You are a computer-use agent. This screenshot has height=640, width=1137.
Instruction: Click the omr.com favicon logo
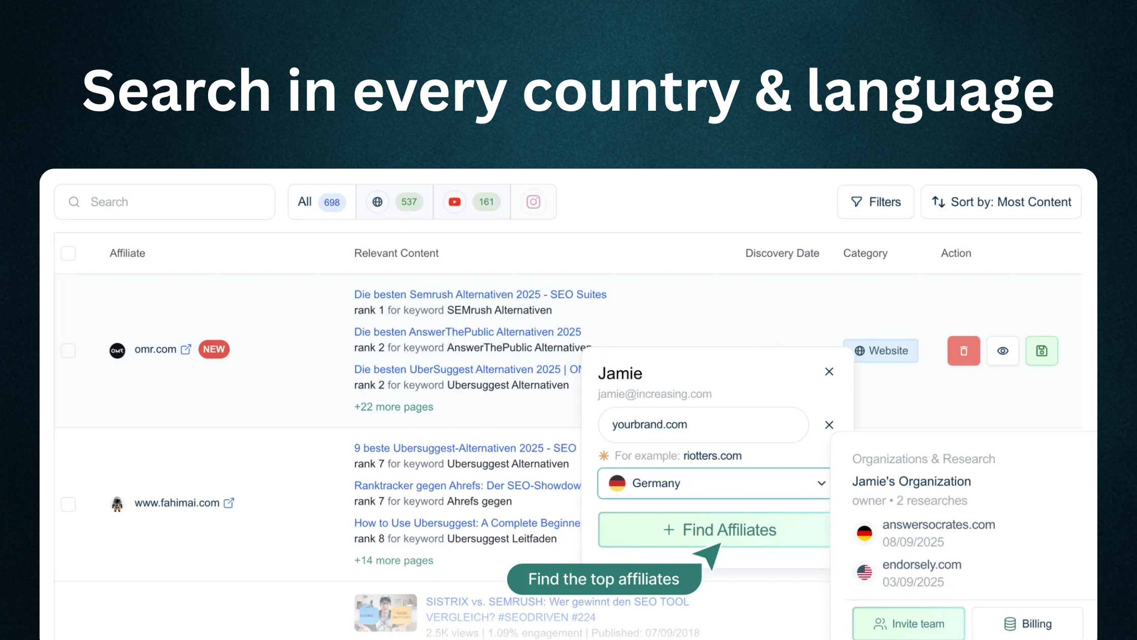coord(117,350)
